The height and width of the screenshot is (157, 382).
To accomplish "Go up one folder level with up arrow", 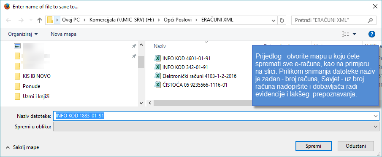I will [40, 21].
